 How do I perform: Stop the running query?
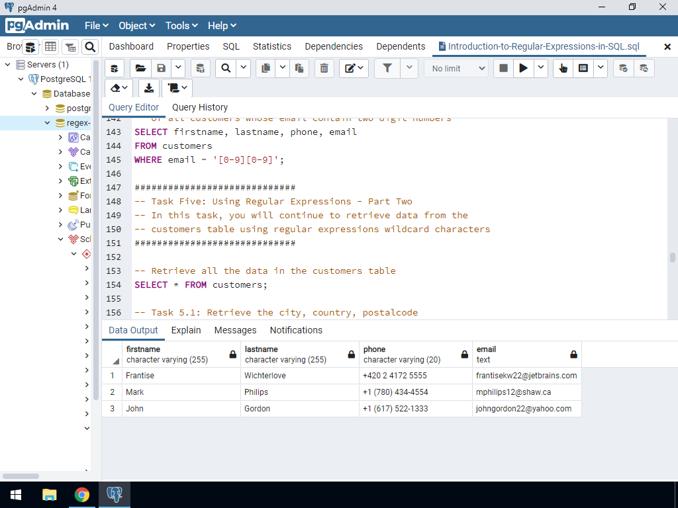(502, 68)
